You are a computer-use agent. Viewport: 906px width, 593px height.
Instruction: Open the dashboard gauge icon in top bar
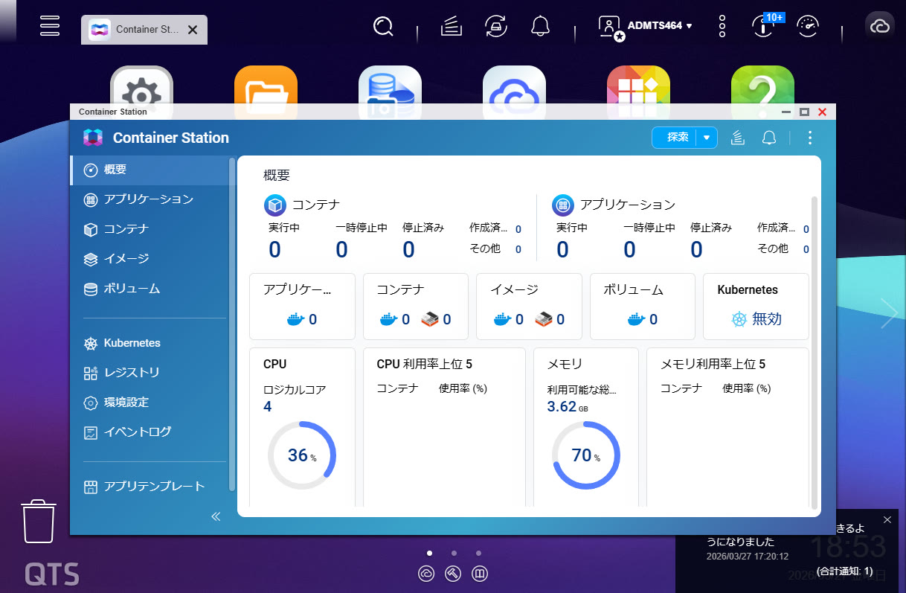coord(808,27)
